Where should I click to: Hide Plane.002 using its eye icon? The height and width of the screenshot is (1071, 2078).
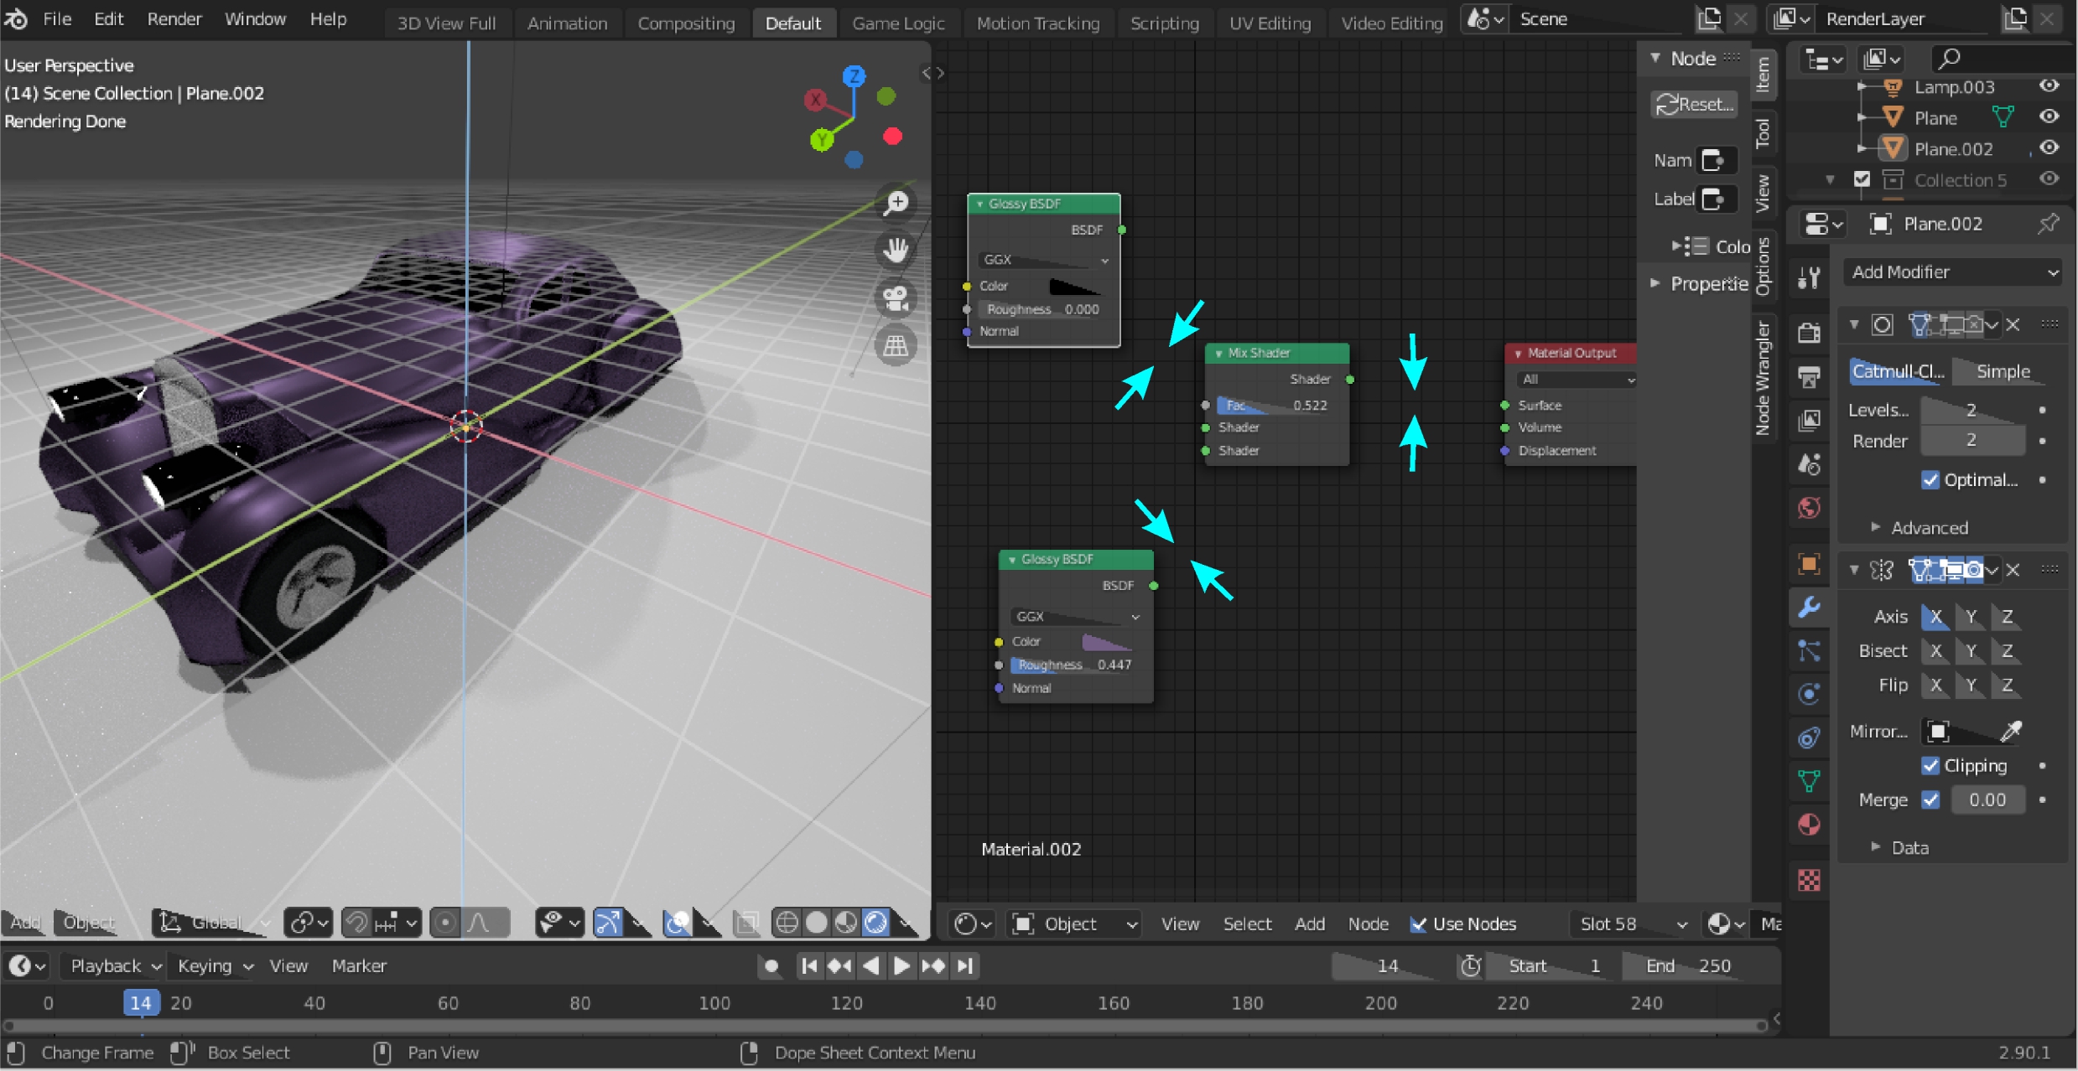point(2049,147)
